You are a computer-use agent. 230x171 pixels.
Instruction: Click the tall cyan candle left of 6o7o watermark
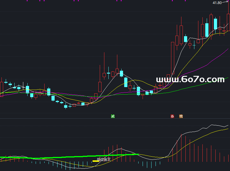click(x=126, y=82)
